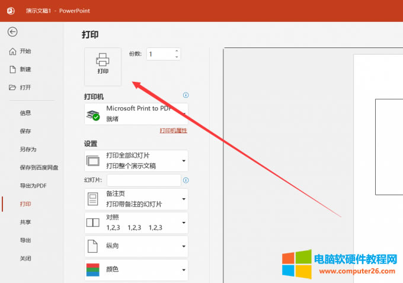Image resolution: width=403 pixels, height=283 pixels.
Task: Open the 共享 page
Action: tap(25, 222)
